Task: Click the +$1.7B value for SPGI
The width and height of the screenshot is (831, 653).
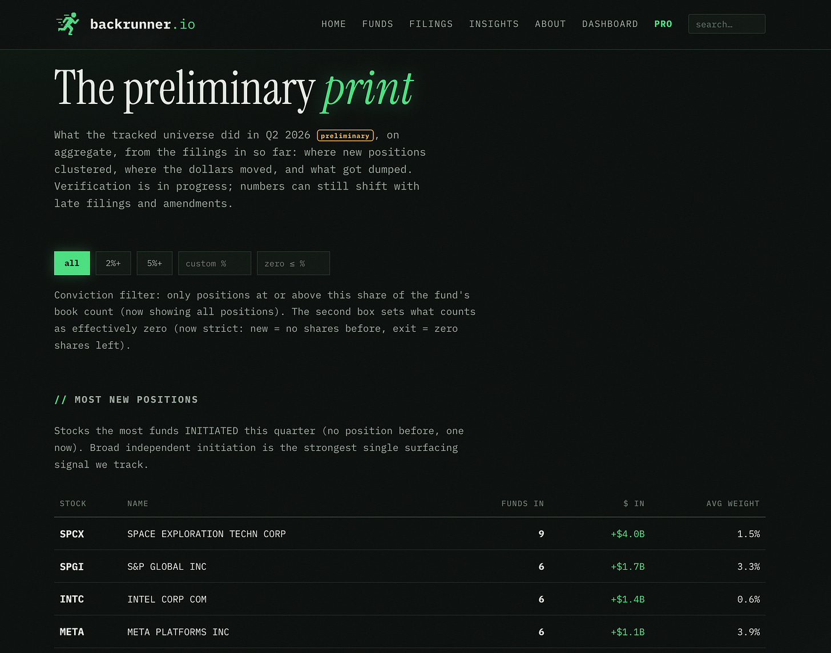Action: (628, 566)
